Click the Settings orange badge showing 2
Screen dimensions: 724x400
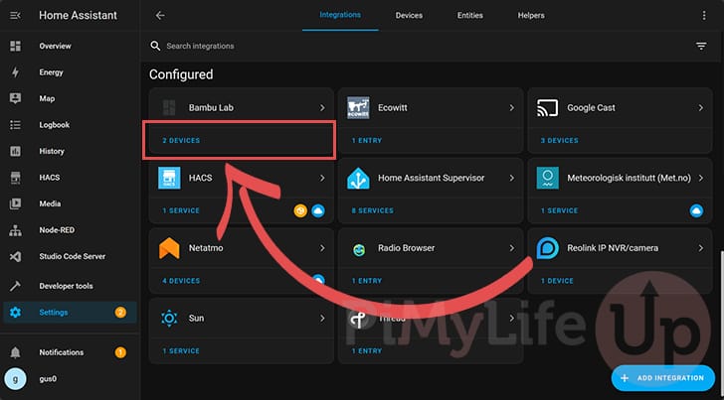click(x=120, y=313)
